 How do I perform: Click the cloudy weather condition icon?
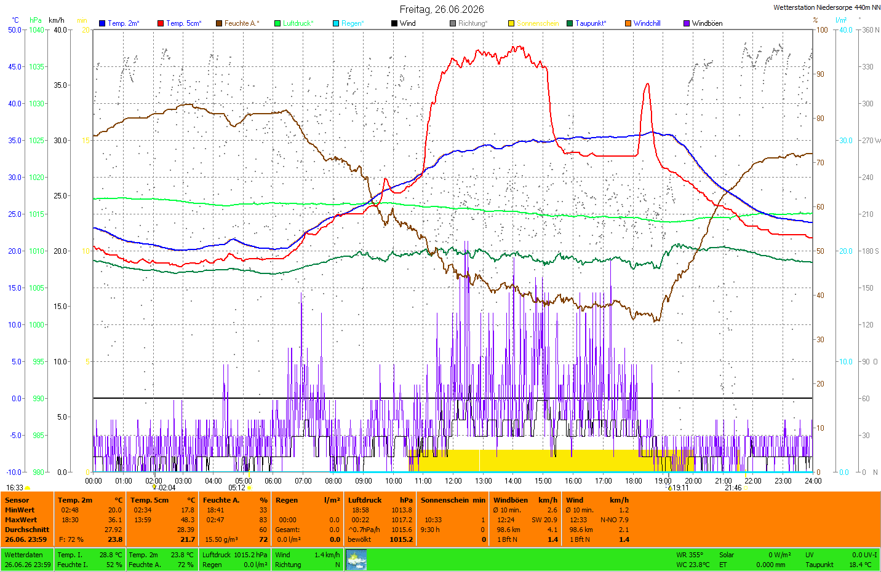point(356,560)
